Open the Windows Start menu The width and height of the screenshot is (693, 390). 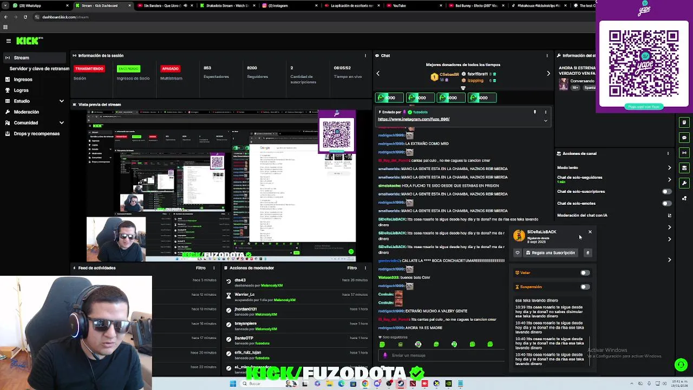pyautogui.click(x=233, y=383)
